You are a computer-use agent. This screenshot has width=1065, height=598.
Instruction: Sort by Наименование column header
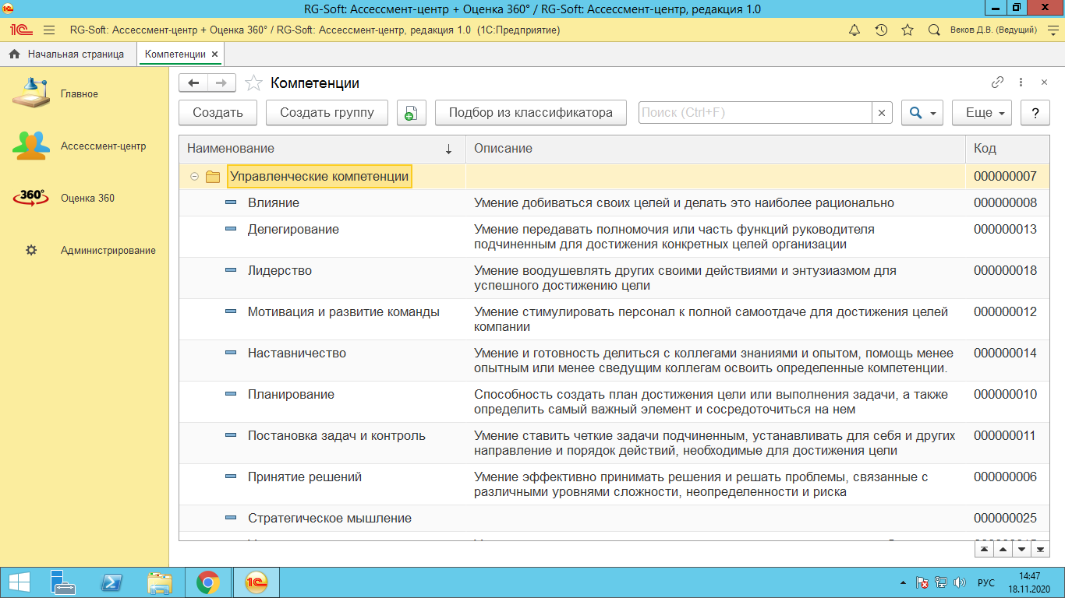(x=322, y=149)
